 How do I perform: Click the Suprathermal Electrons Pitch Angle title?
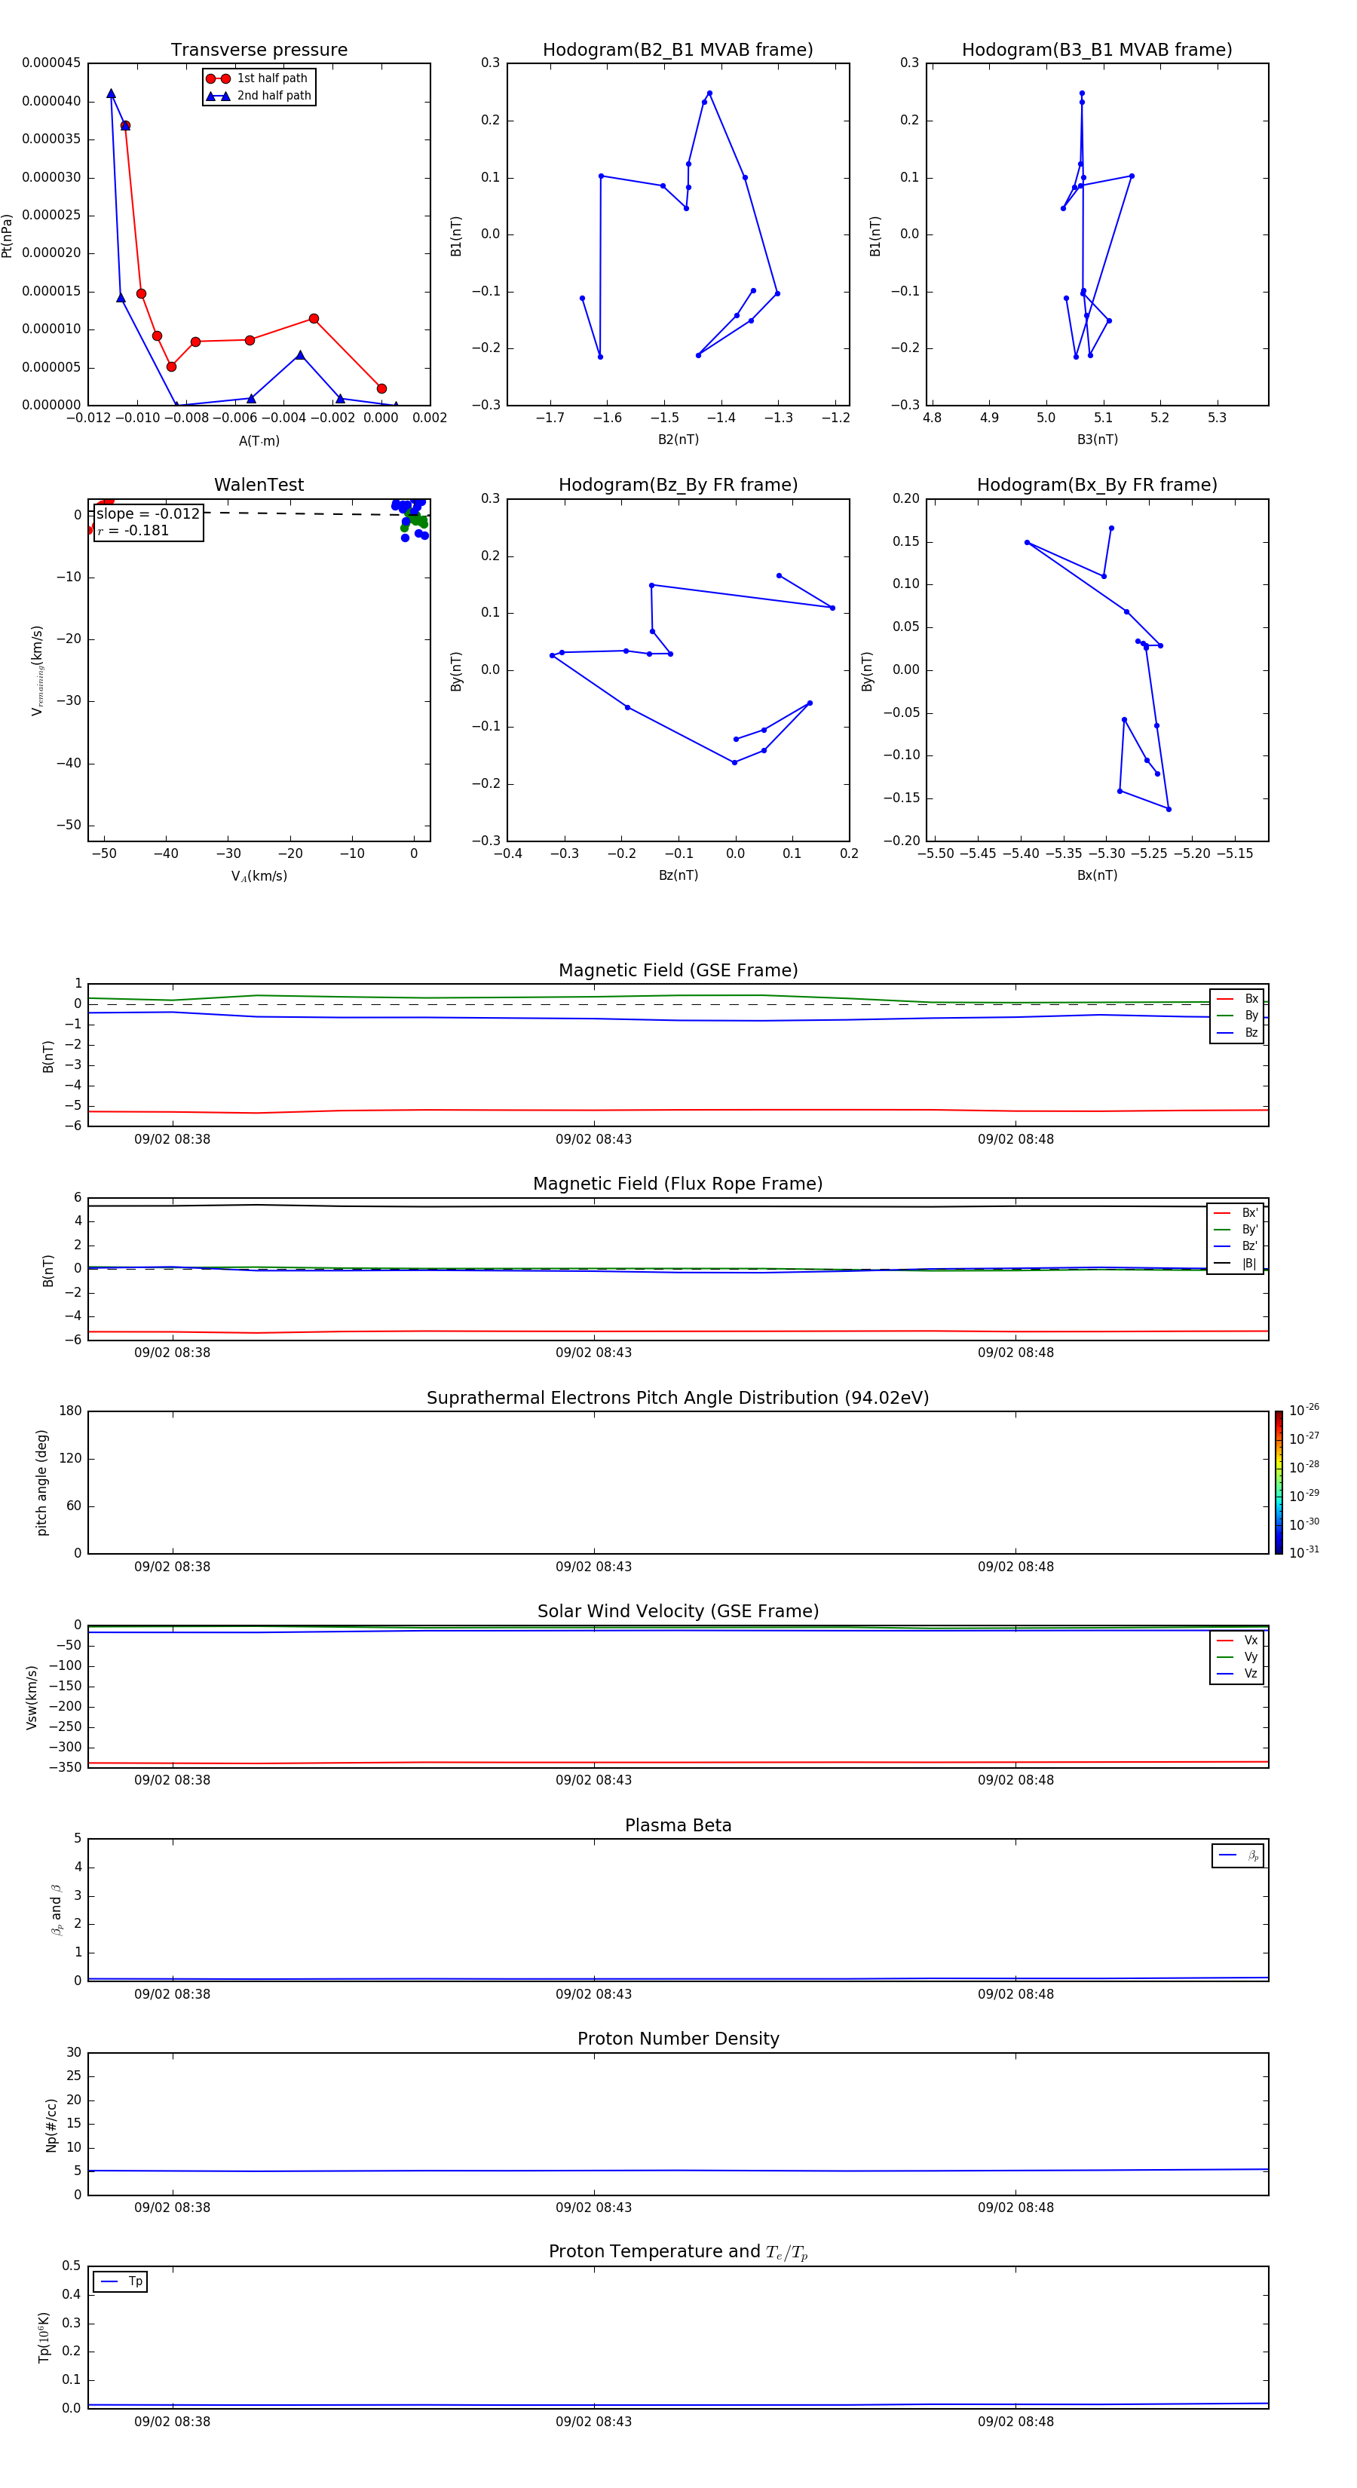pos(678,1399)
